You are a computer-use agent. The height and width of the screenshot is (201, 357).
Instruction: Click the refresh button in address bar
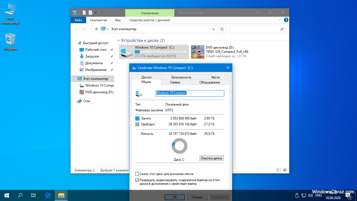[222, 29]
